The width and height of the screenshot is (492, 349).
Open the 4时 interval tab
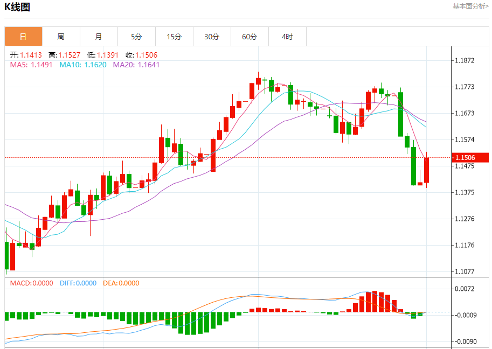point(287,37)
